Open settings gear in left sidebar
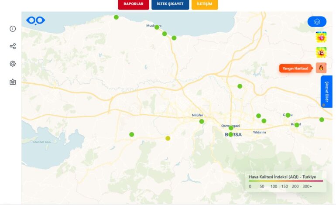The image size is (336, 205). 13,64
